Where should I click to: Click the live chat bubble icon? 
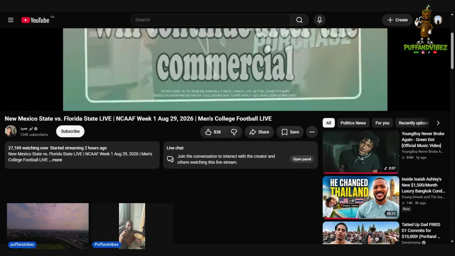point(171,159)
